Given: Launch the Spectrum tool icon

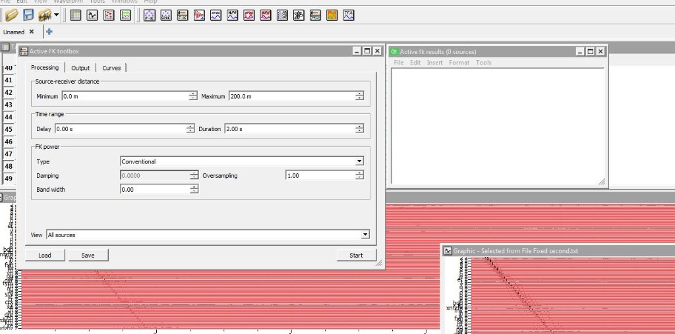Looking at the screenshot, I should point(216,16).
